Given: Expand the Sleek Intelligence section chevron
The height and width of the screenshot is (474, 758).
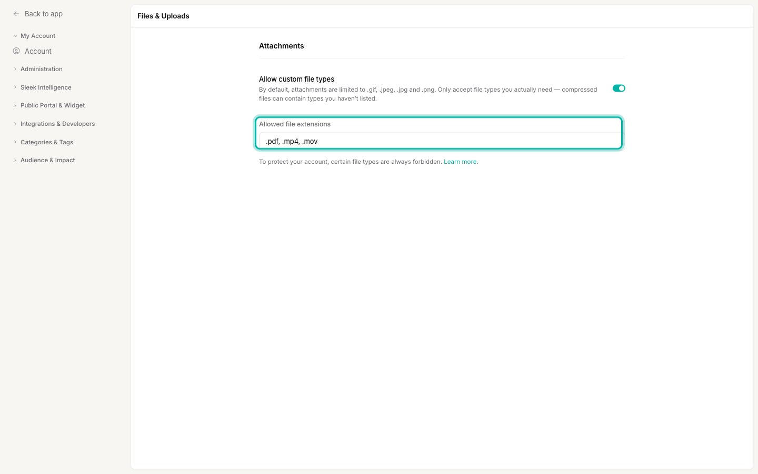Looking at the screenshot, I should coord(15,87).
